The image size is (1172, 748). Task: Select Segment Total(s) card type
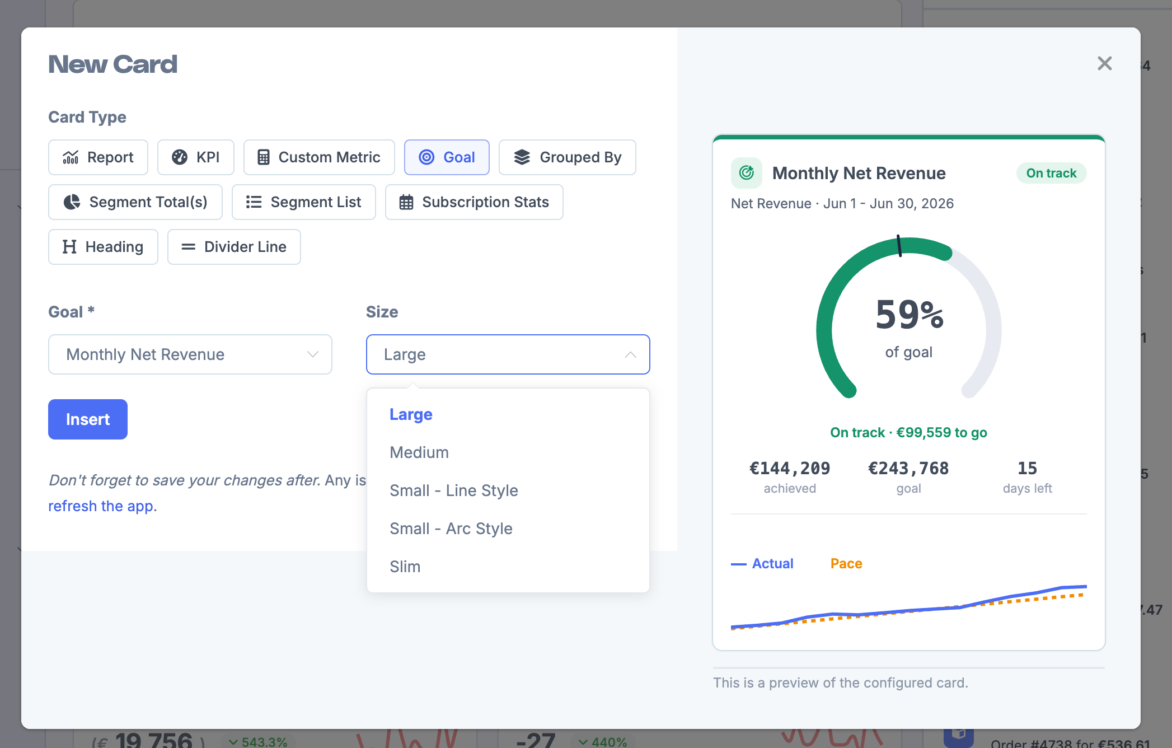(x=135, y=202)
